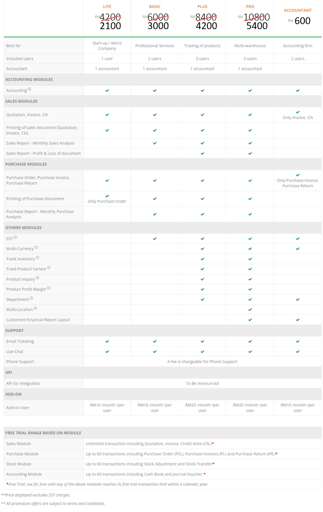Click the Multi-Location info icon
This screenshot has height=512, width=323.
35,308
